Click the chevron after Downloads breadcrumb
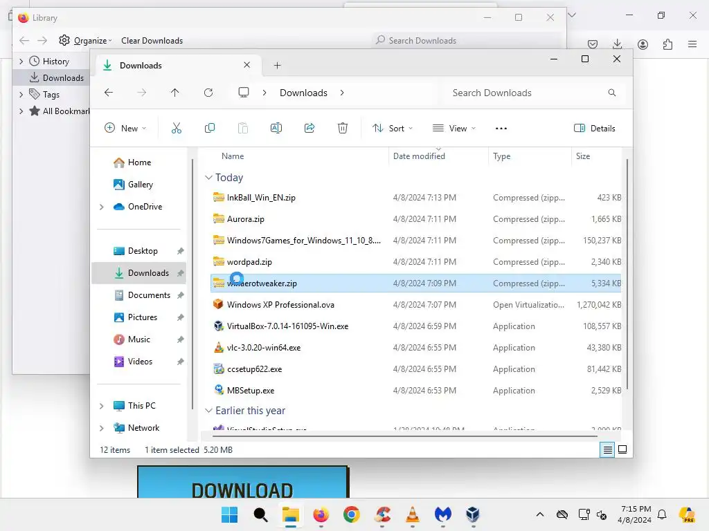709x531 pixels. 342,93
